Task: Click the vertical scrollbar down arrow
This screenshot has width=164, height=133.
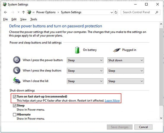Action: (x=161, y=118)
